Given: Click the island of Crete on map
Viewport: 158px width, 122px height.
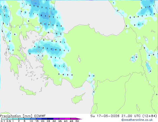Looking at the screenshot, I should (x=28, y=91).
